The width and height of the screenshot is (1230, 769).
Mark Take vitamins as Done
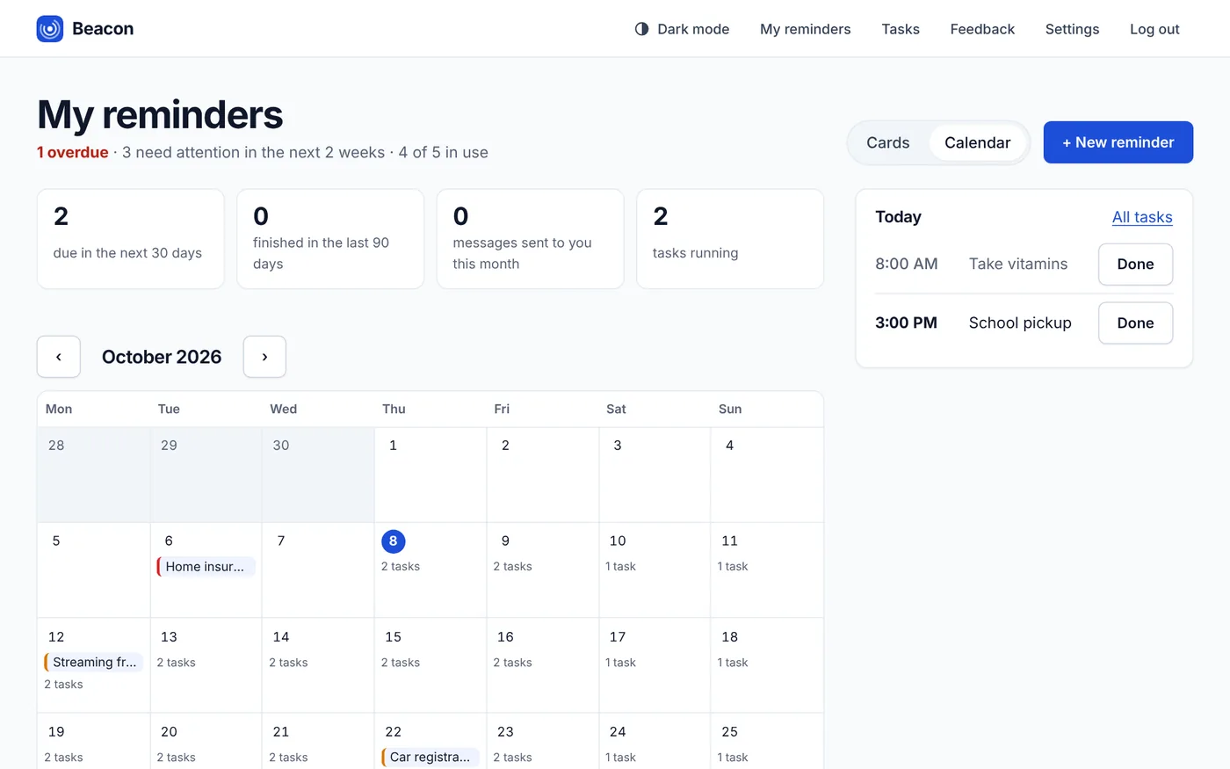[x=1135, y=264]
